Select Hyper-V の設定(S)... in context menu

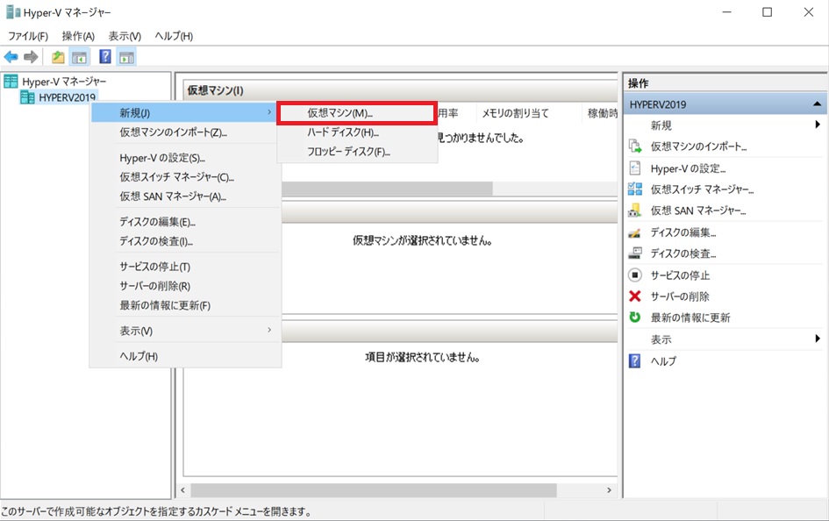[184, 158]
